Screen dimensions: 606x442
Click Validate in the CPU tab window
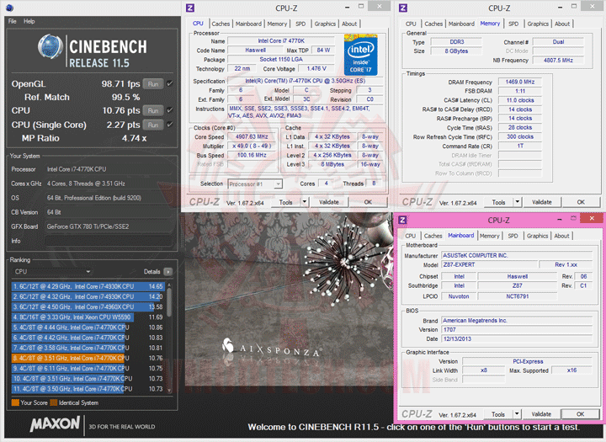coord(329,202)
